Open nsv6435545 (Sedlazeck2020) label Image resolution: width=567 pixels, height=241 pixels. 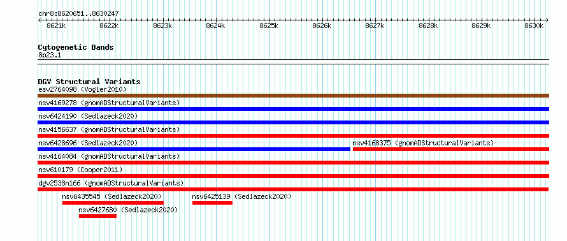pos(111,196)
